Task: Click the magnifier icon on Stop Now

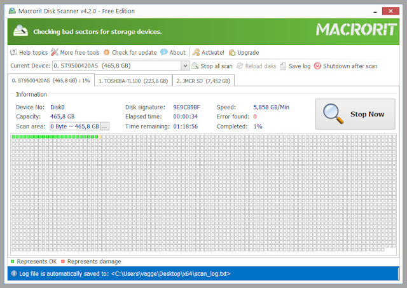Action: pos(333,114)
